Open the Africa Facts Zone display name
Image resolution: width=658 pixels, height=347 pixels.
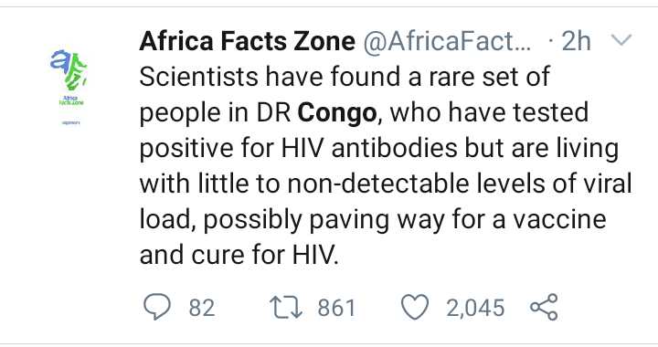(x=247, y=41)
